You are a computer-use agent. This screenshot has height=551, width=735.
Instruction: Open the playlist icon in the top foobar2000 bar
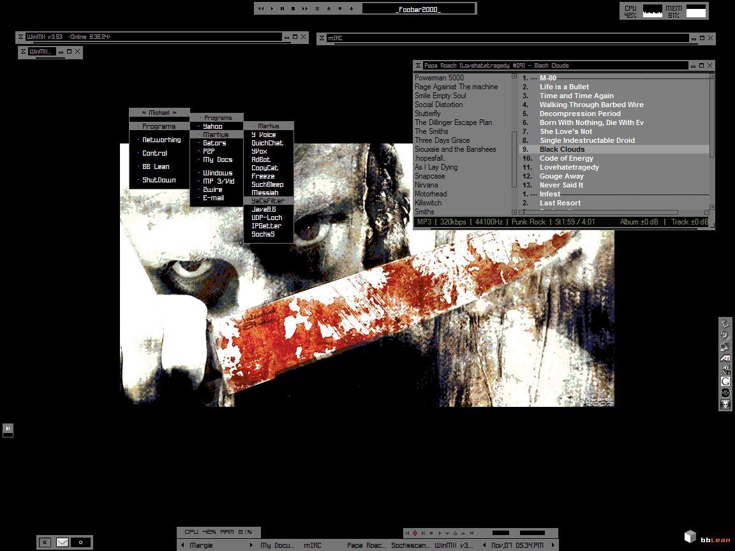[317, 8]
